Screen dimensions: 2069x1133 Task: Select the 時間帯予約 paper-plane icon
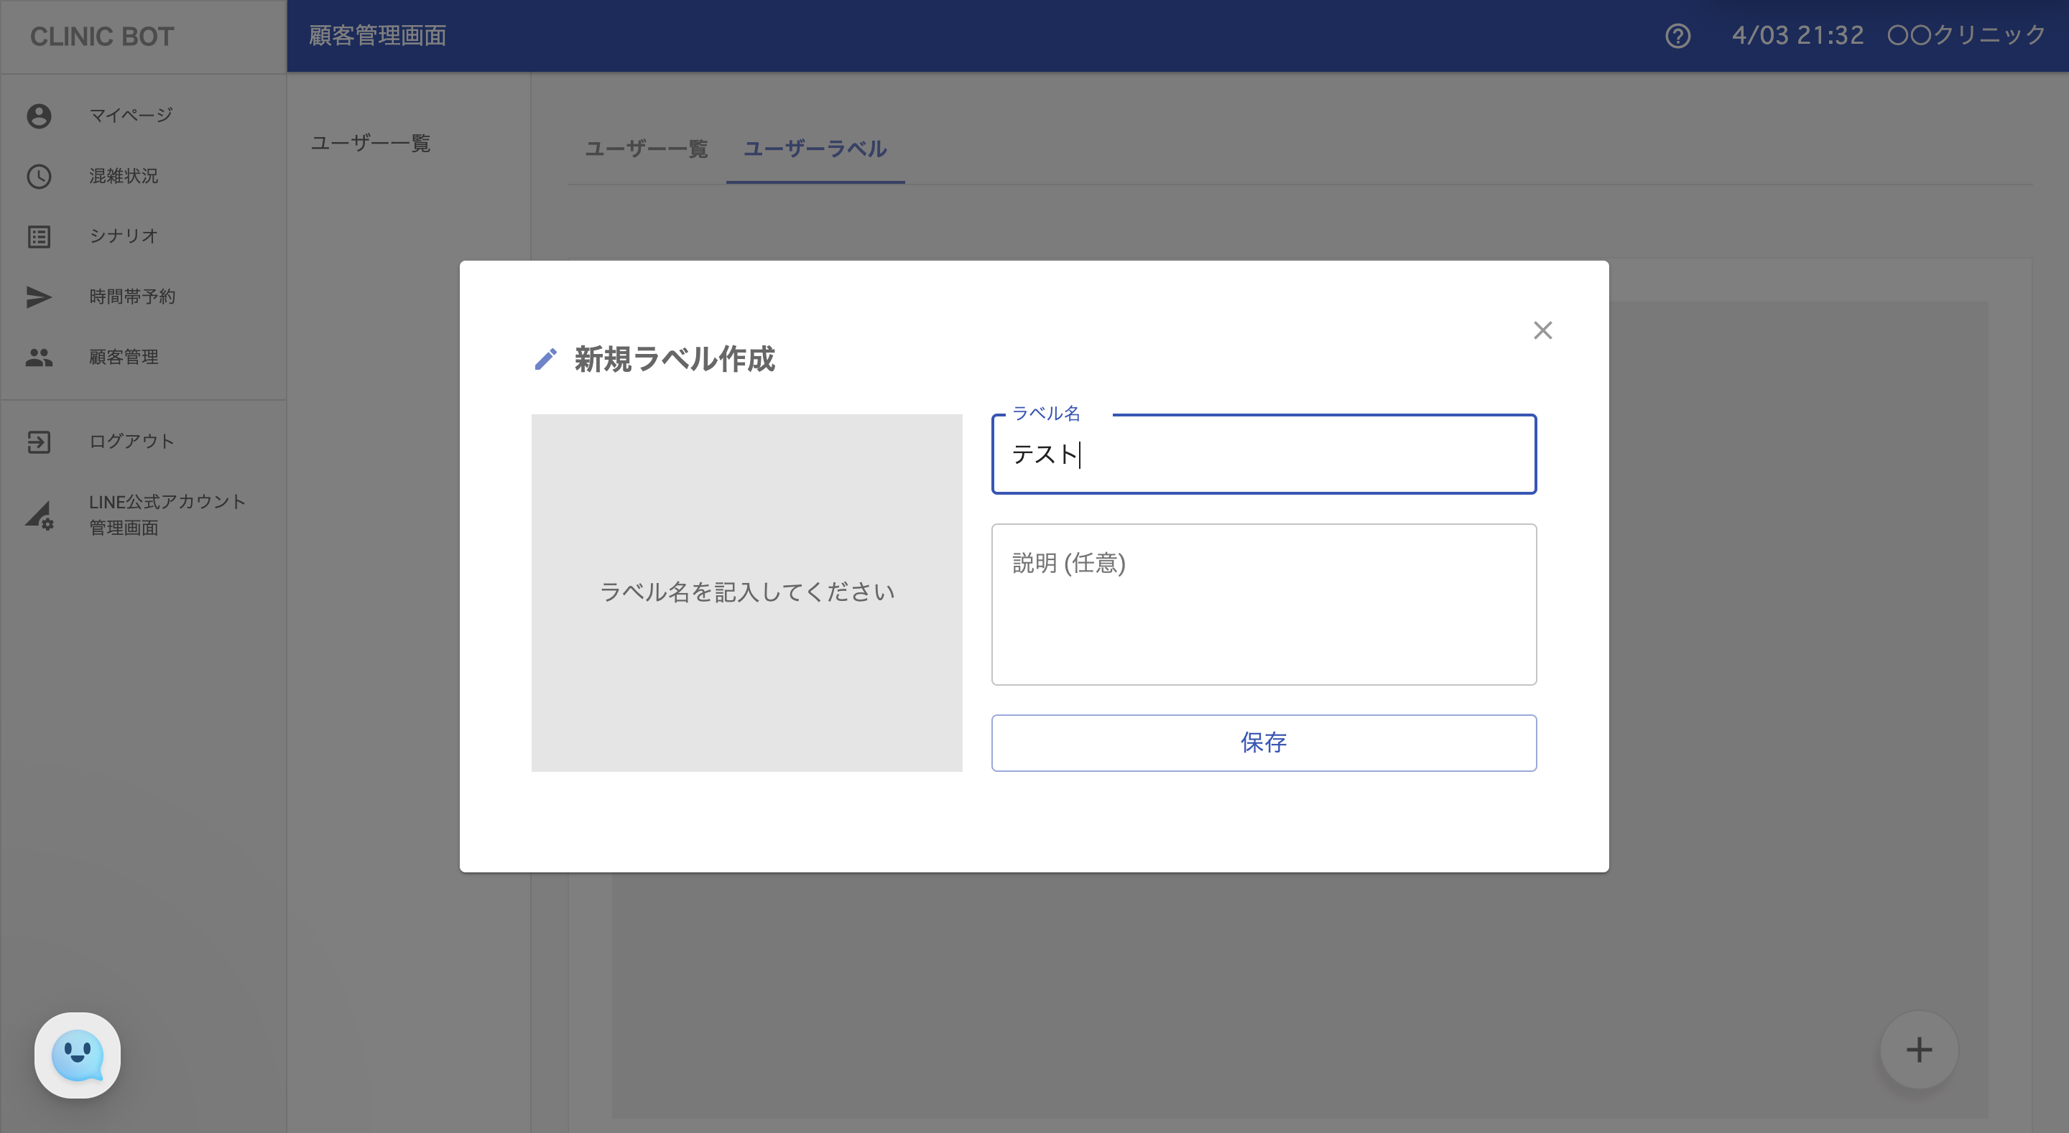tap(39, 297)
